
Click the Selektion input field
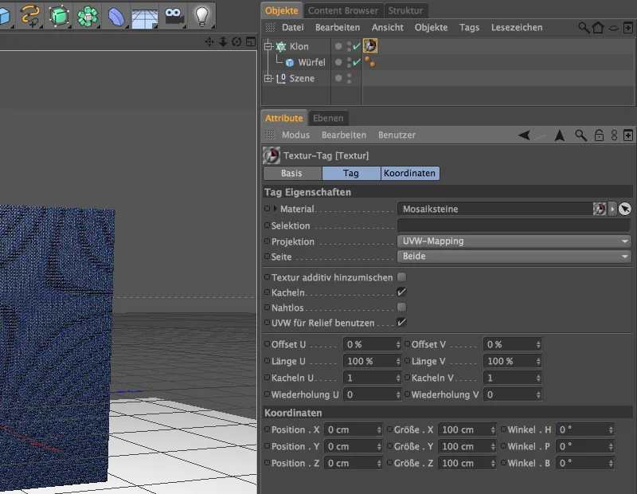tap(514, 225)
